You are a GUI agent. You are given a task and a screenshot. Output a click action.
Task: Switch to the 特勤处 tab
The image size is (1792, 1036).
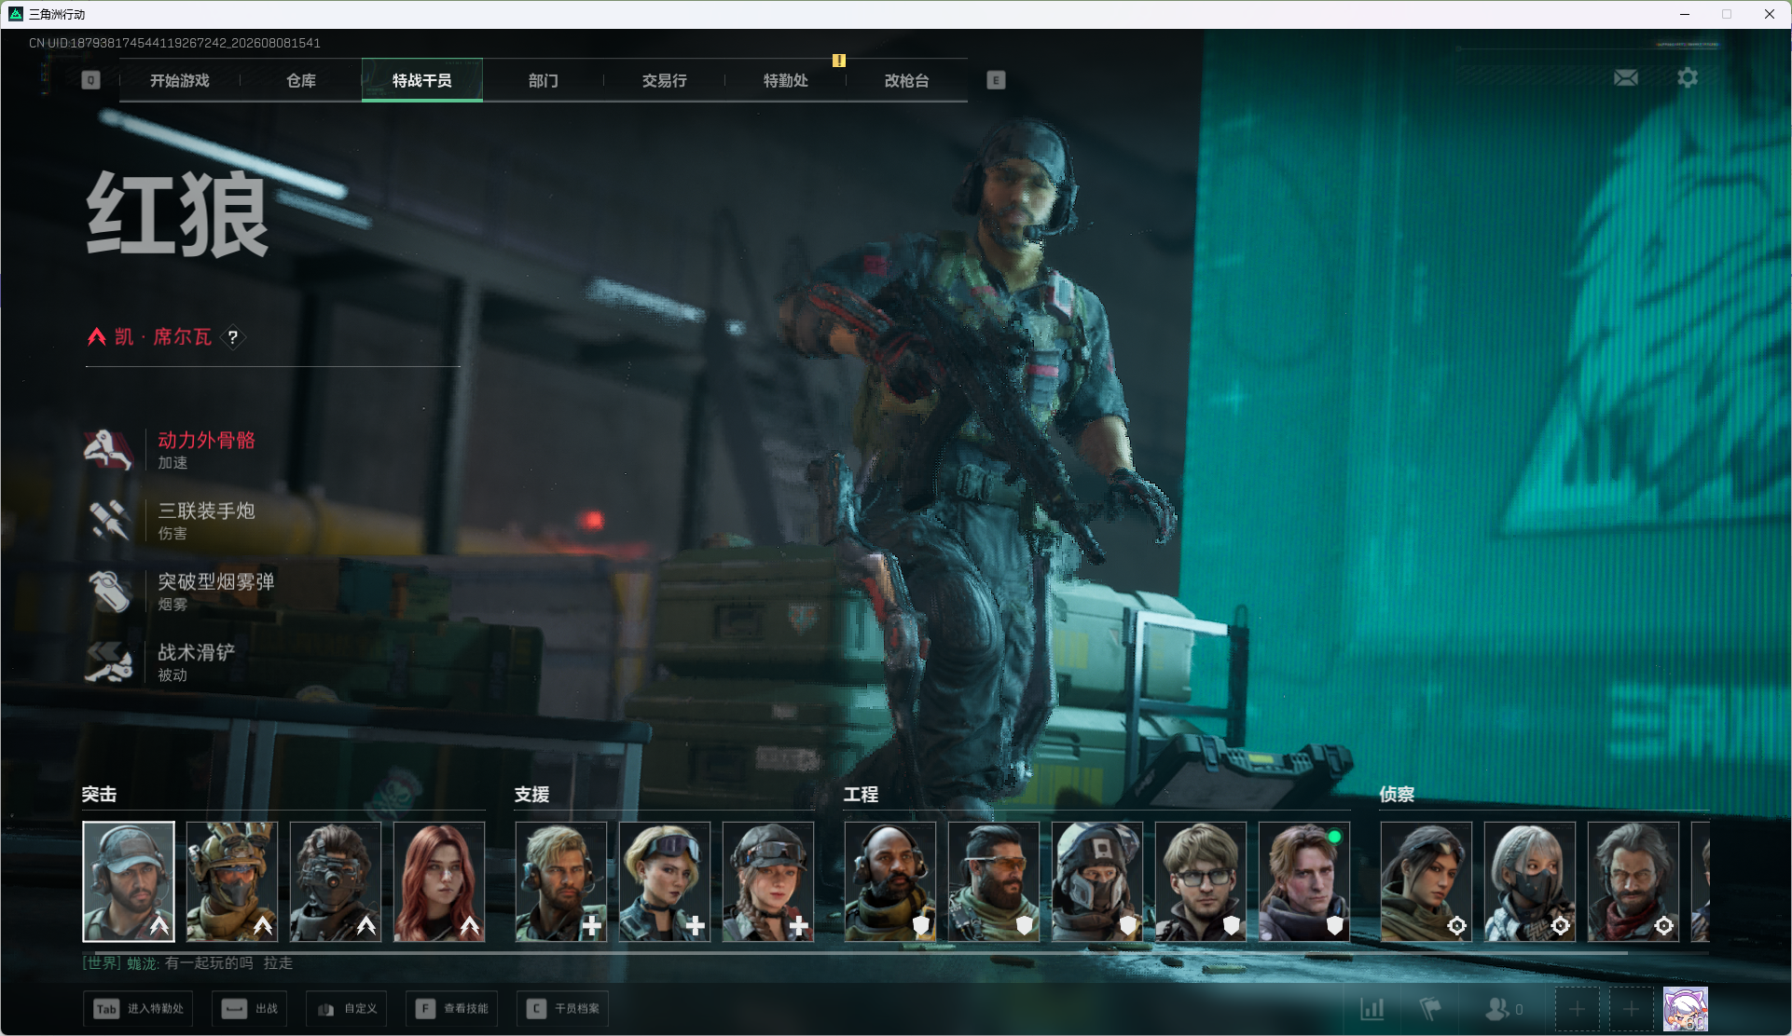786,81
